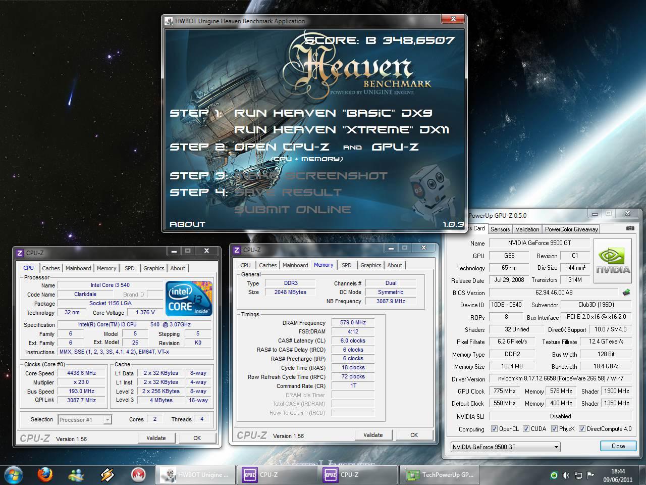The height and width of the screenshot is (485, 646).
Task: Click SAVE RESULT in Heaven window
Action: [288, 192]
